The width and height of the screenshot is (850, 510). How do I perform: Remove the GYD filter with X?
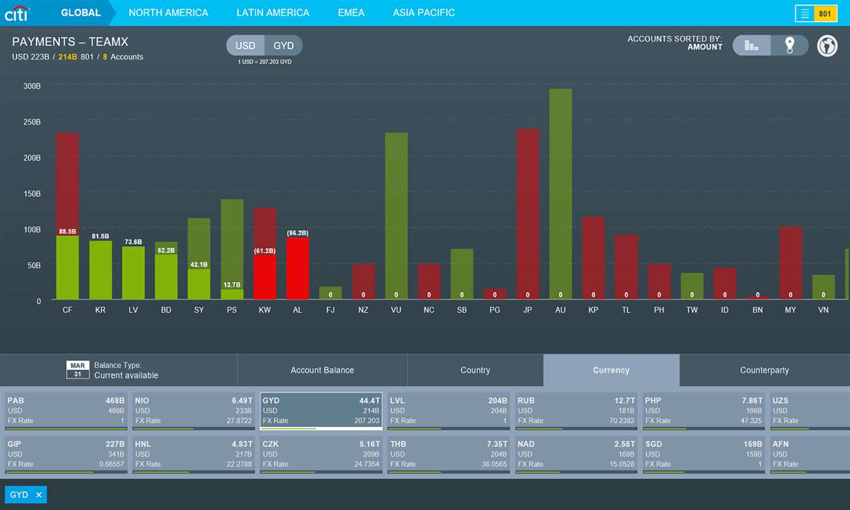38,495
